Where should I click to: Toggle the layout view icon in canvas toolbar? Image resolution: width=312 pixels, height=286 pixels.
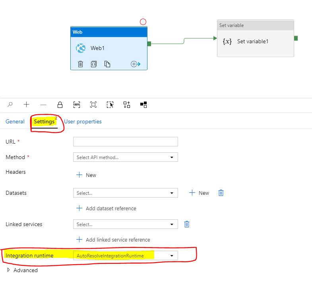tap(143, 104)
